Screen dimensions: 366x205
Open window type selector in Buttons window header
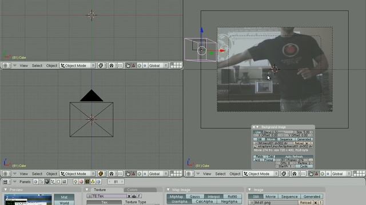click(x=6, y=182)
